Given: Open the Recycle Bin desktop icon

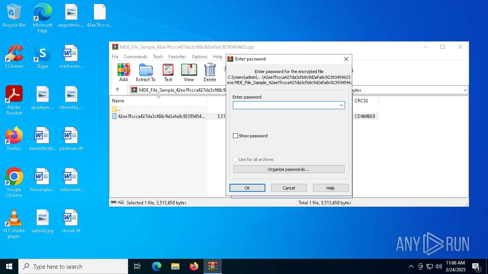Looking at the screenshot, I should coord(14,16).
